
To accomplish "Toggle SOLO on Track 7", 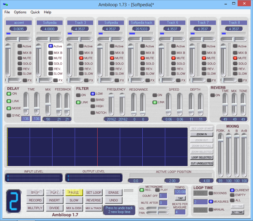I will pyautogui.click(x=204, y=64).
